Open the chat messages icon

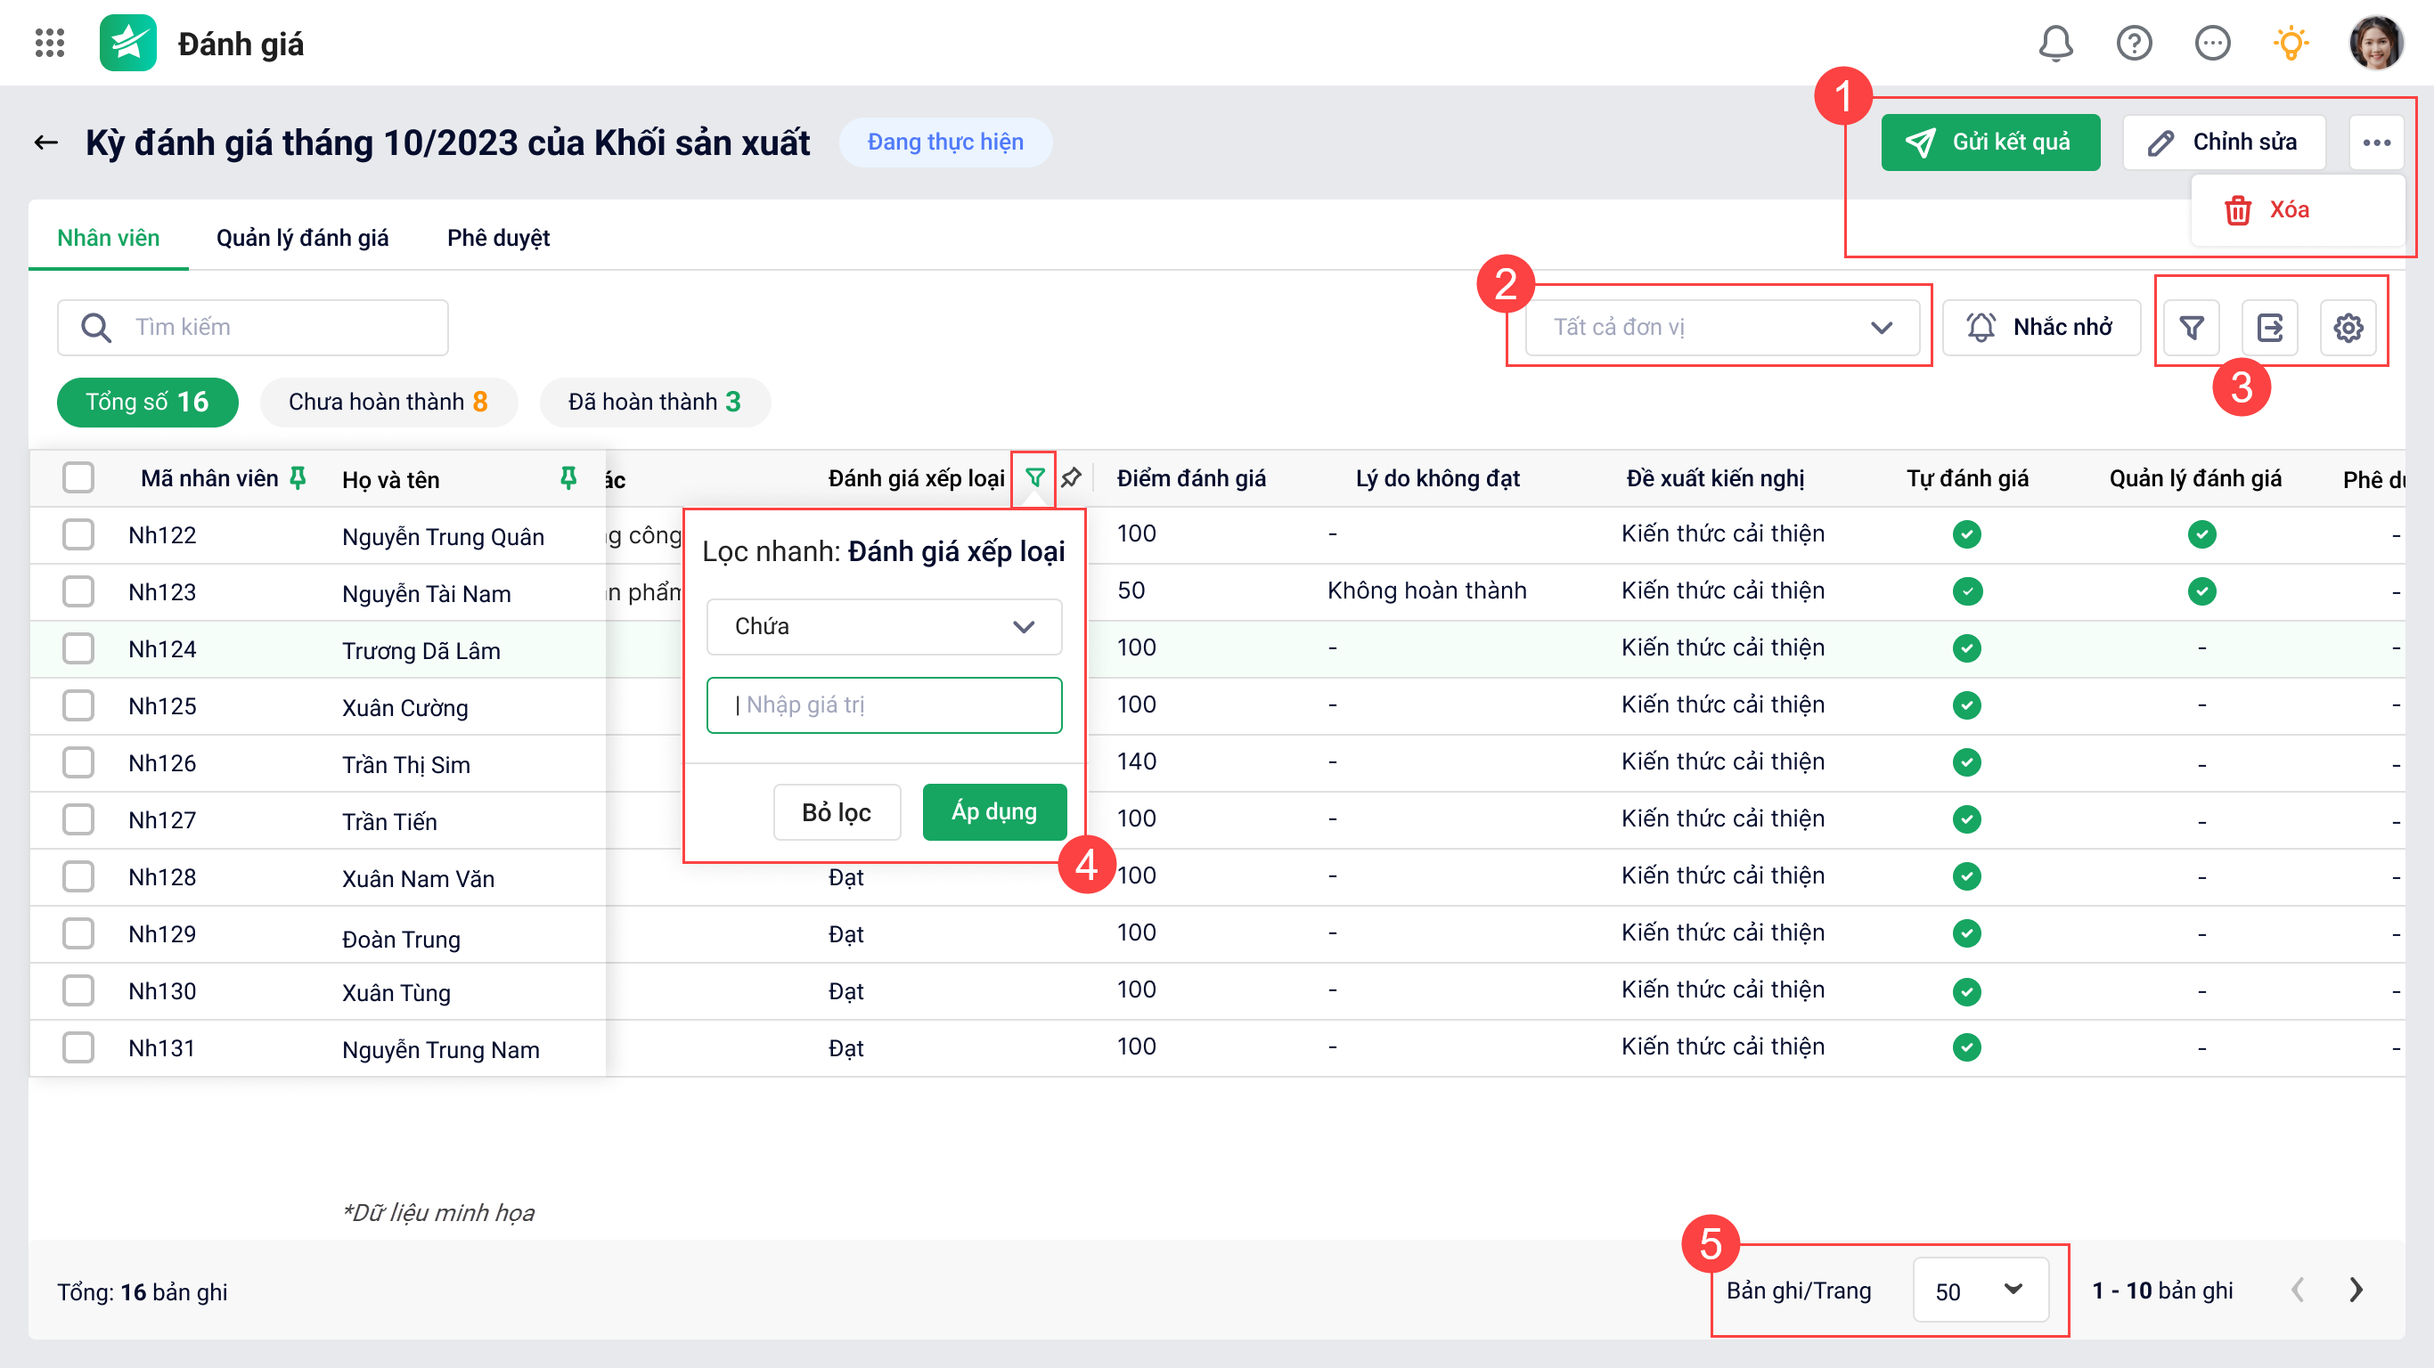pyautogui.click(x=2212, y=44)
